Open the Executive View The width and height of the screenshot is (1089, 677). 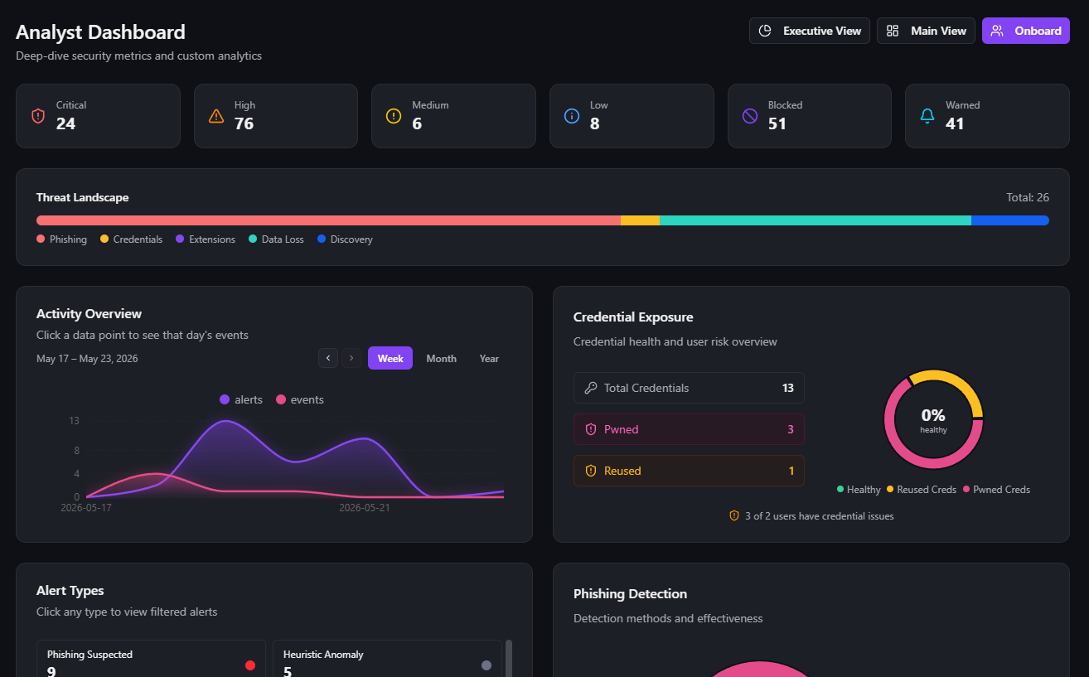[810, 31]
